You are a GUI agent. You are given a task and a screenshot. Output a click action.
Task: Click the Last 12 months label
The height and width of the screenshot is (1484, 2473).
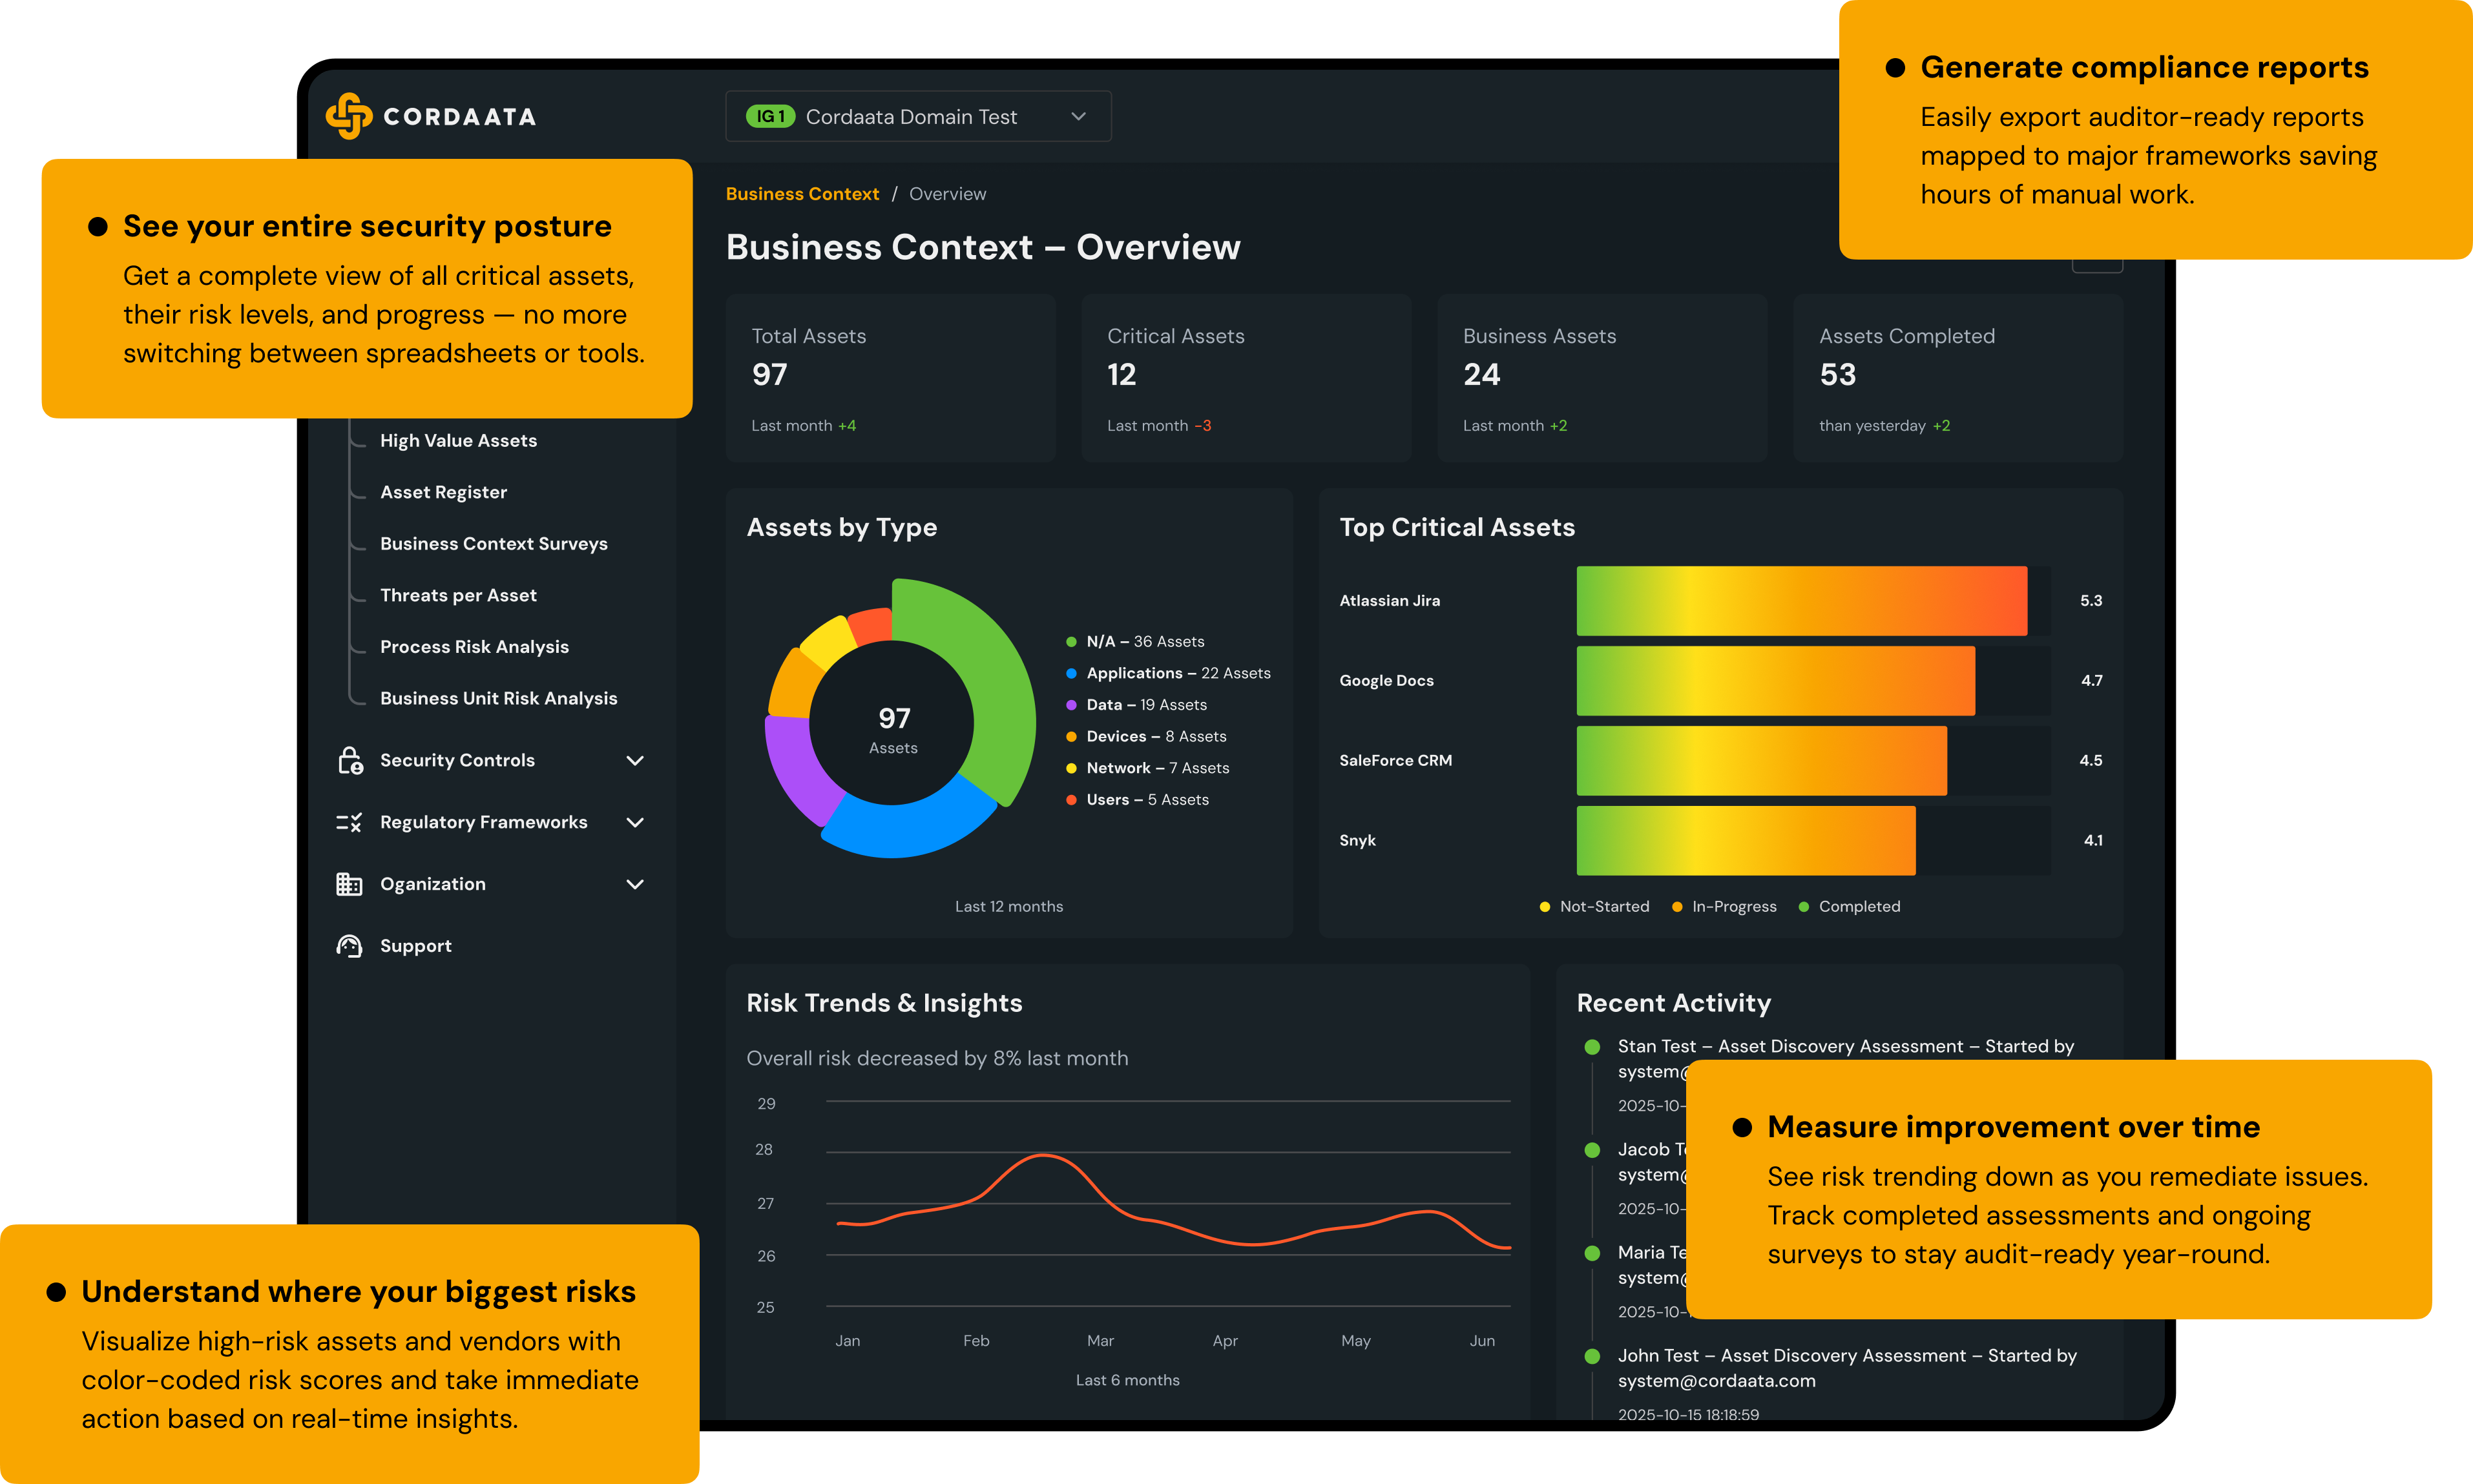tap(1008, 907)
